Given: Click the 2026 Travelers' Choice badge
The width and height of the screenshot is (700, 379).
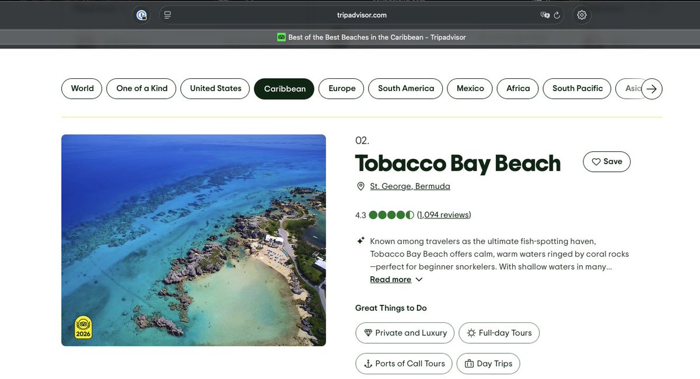Looking at the screenshot, I should (x=83, y=328).
